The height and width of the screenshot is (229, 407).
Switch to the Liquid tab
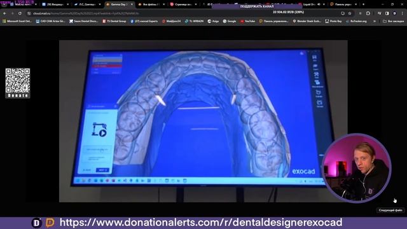[x=312, y=4]
